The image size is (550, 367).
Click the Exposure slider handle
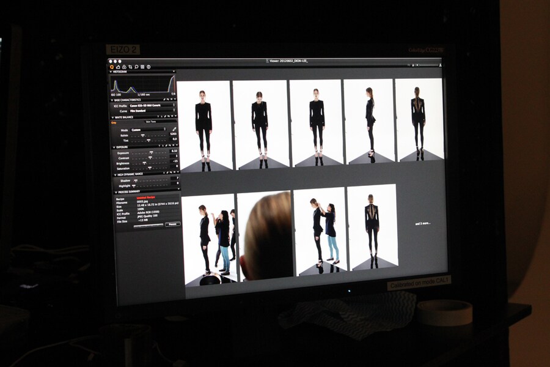[x=151, y=152]
